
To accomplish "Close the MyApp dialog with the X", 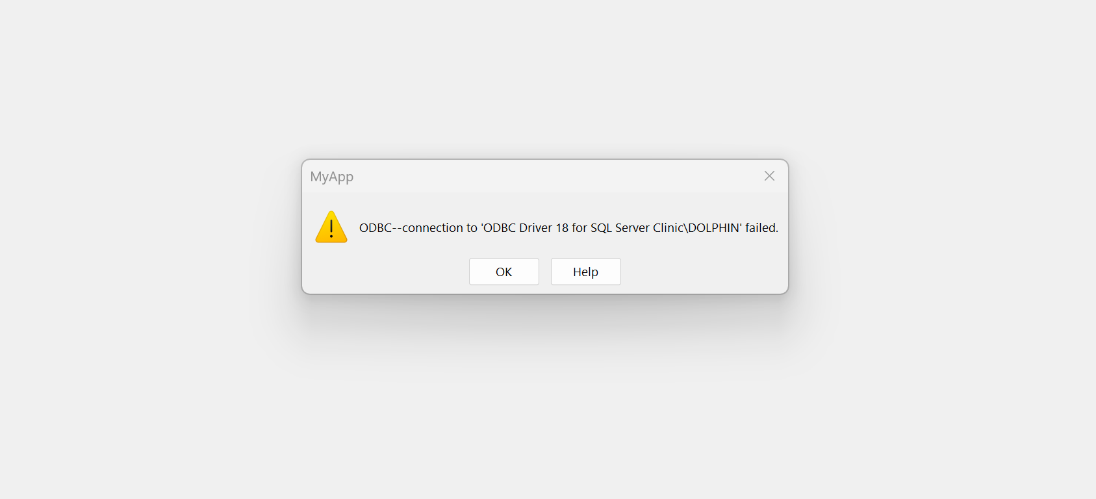I will pos(769,176).
